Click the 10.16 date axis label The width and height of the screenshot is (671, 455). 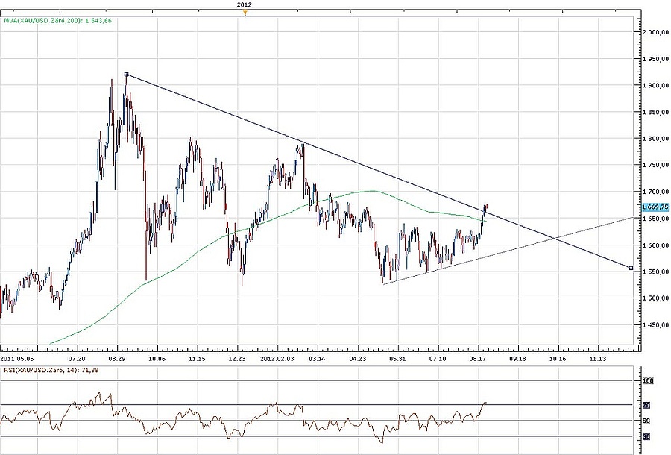tap(557, 358)
